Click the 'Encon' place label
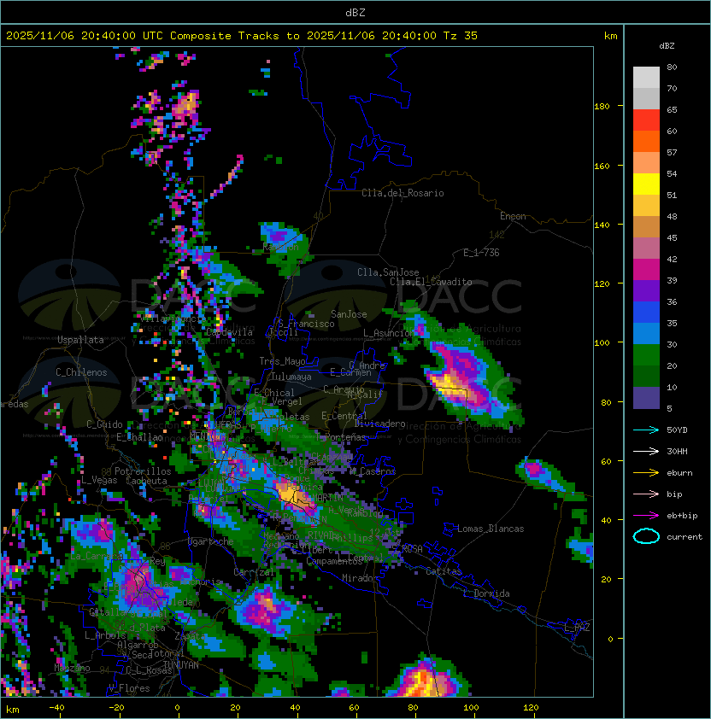The image size is (711, 719). (513, 216)
